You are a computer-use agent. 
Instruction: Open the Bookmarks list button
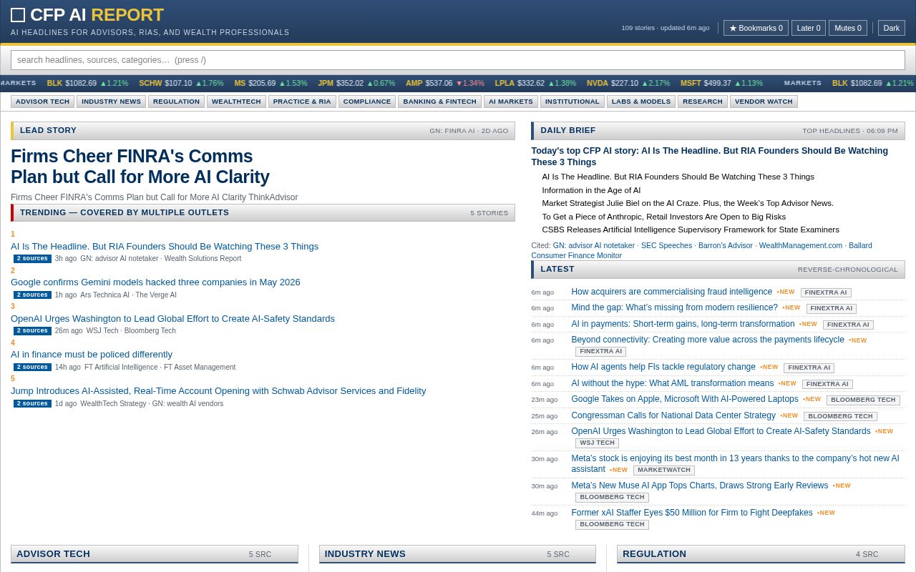[x=756, y=28]
